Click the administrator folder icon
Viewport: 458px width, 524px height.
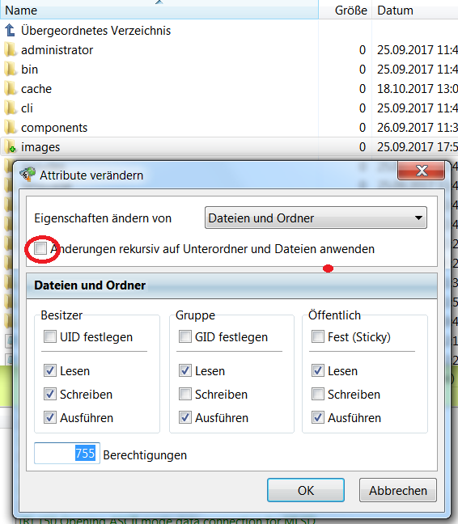tap(11, 50)
